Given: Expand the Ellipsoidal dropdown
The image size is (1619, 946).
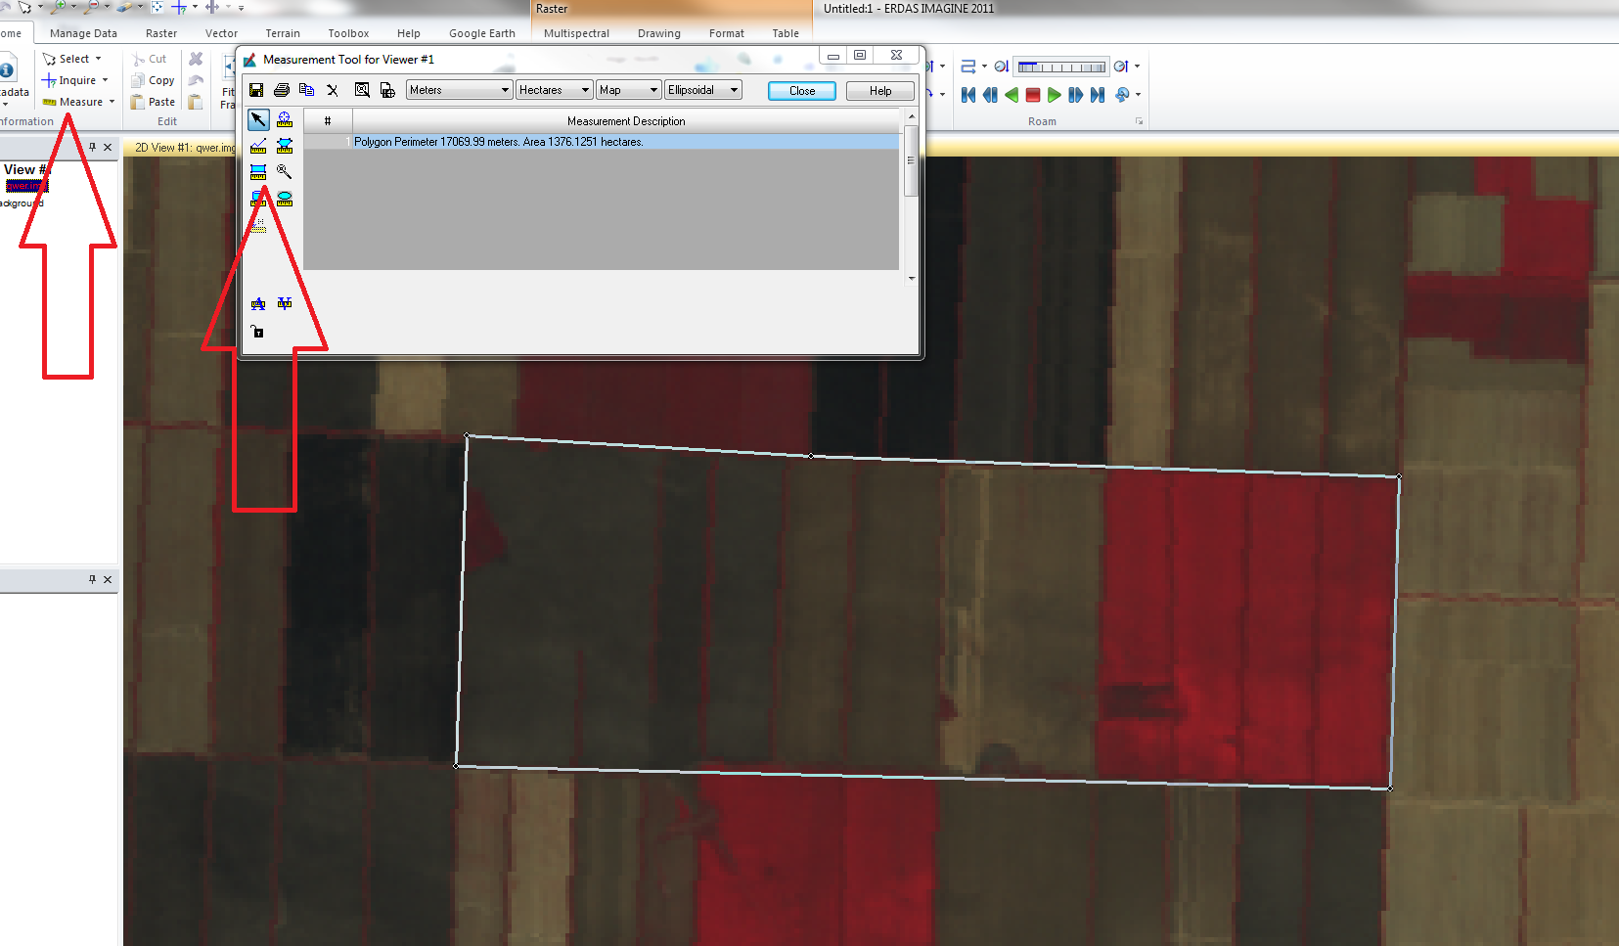Looking at the screenshot, I should pos(702,90).
